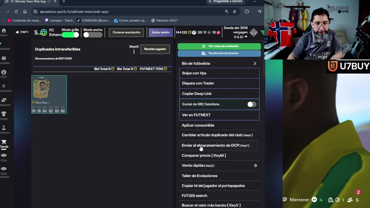
Task: Open the conragen - Twitch bookmark
Action: pyautogui.click(x=59, y=21)
